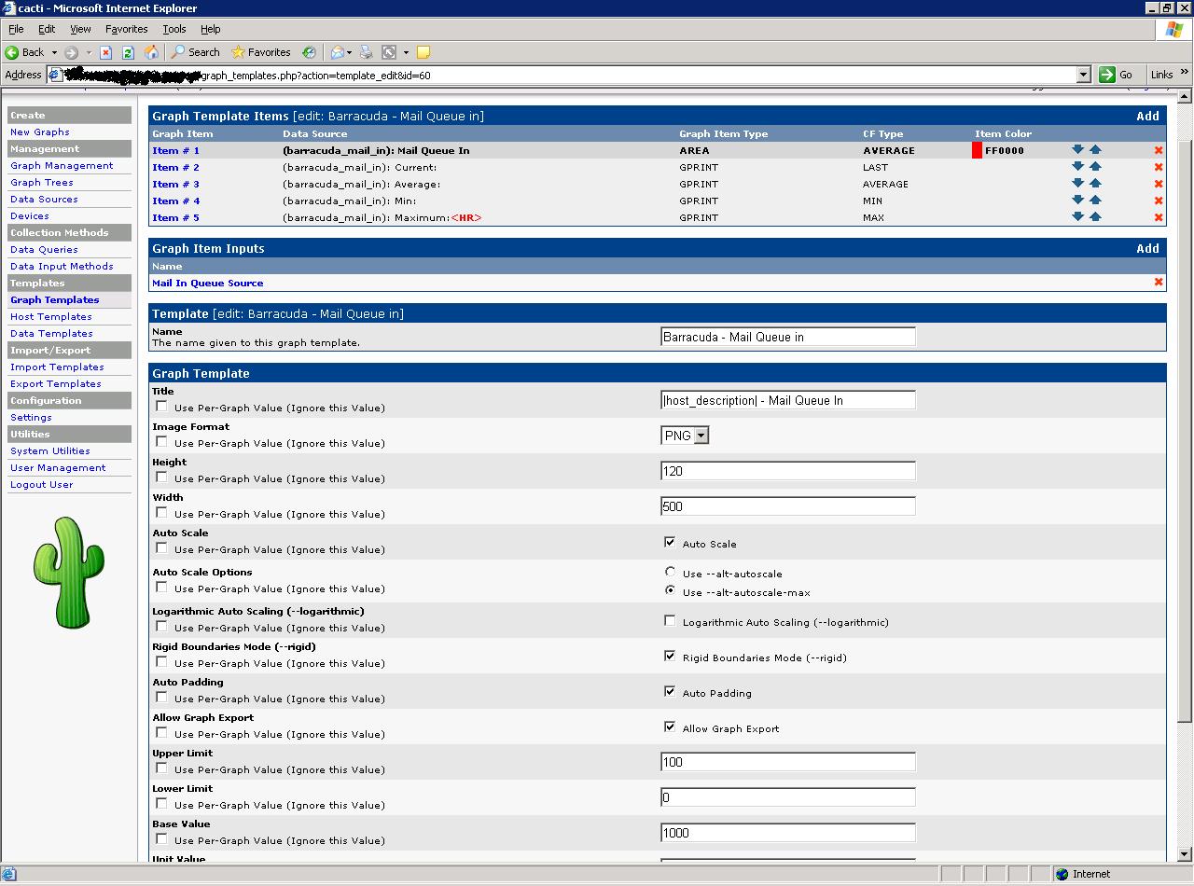Add a new Graph Item Input
Screen dimensions: 1194x886
click(1147, 248)
